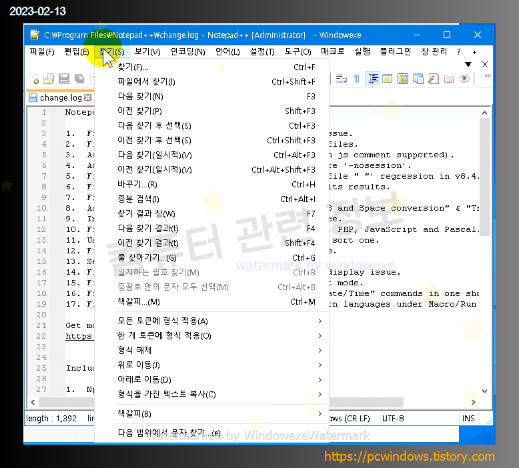Toggle the Monitoring eye toolbar icon

click(464, 79)
